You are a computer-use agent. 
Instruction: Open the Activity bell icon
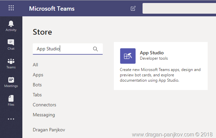tap(11, 24)
